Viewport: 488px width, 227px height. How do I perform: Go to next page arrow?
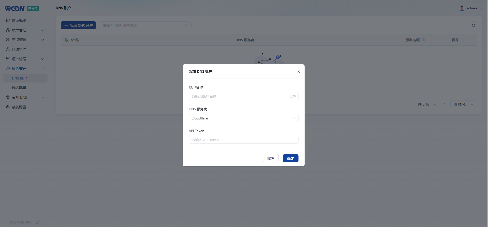coord(444,104)
